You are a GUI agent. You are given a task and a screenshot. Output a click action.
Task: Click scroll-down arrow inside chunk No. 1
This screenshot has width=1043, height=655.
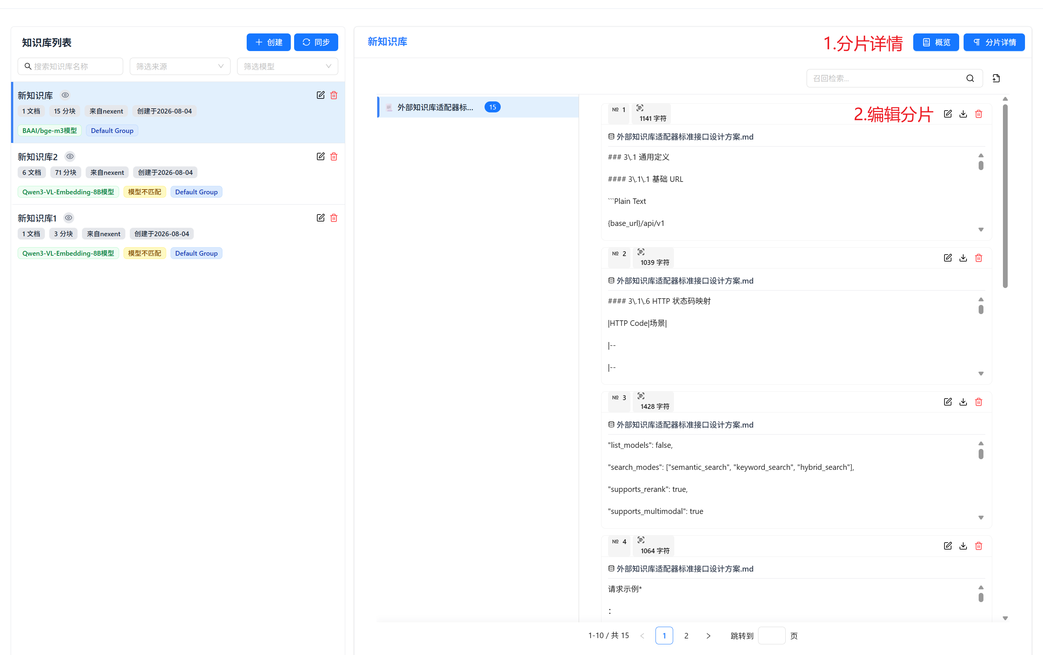981,230
